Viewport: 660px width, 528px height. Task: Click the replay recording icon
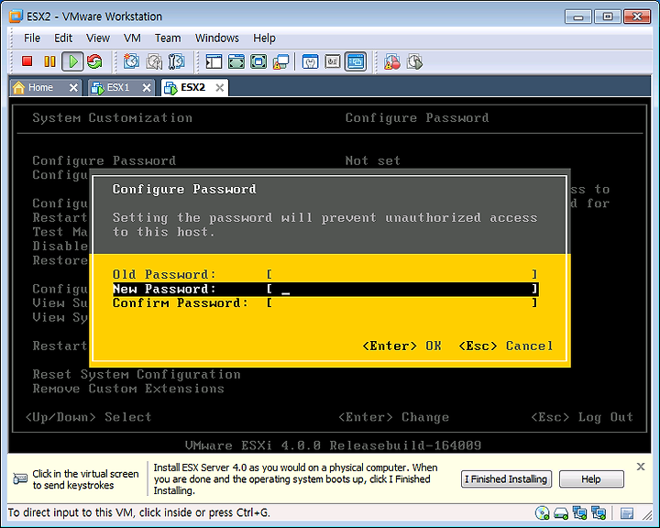414,62
